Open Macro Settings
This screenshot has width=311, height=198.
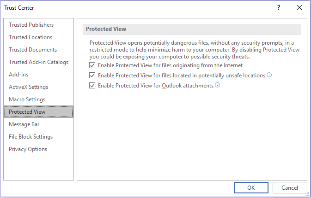tap(28, 99)
